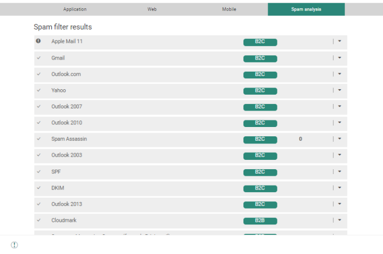Expand the SPF row dropdown arrow
The height and width of the screenshot is (254, 383).
[339, 171]
